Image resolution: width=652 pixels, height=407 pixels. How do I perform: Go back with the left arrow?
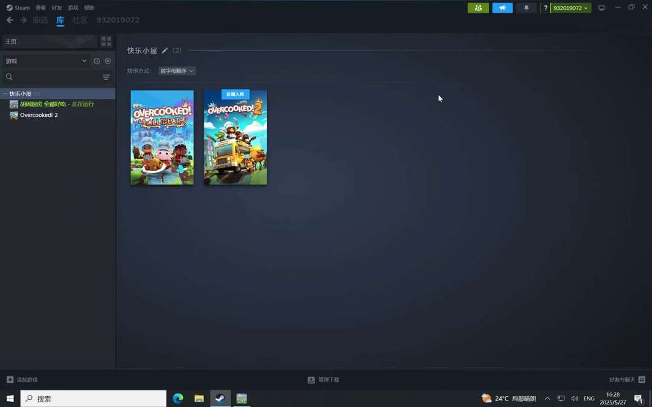click(x=10, y=20)
